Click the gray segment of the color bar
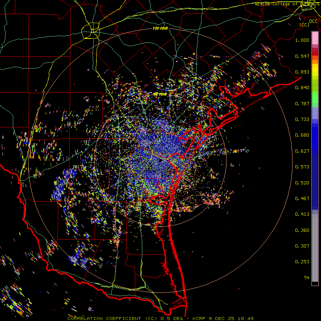The image size is (321, 321). pos(315,248)
